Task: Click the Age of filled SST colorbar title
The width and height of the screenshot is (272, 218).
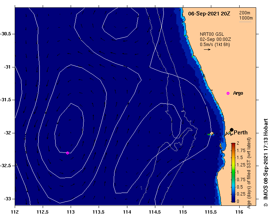Action: click(249, 173)
